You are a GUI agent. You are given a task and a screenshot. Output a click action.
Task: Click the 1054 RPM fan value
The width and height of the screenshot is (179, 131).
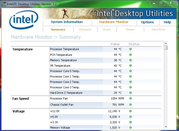point(117,98)
